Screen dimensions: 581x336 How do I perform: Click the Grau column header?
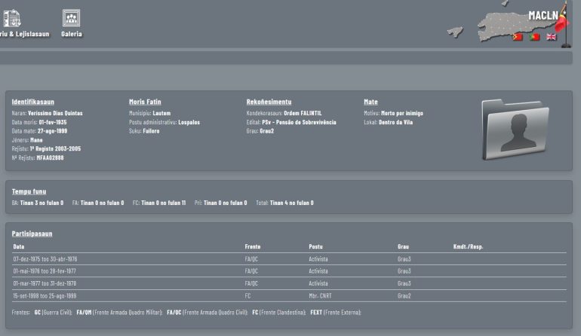[x=403, y=246]
